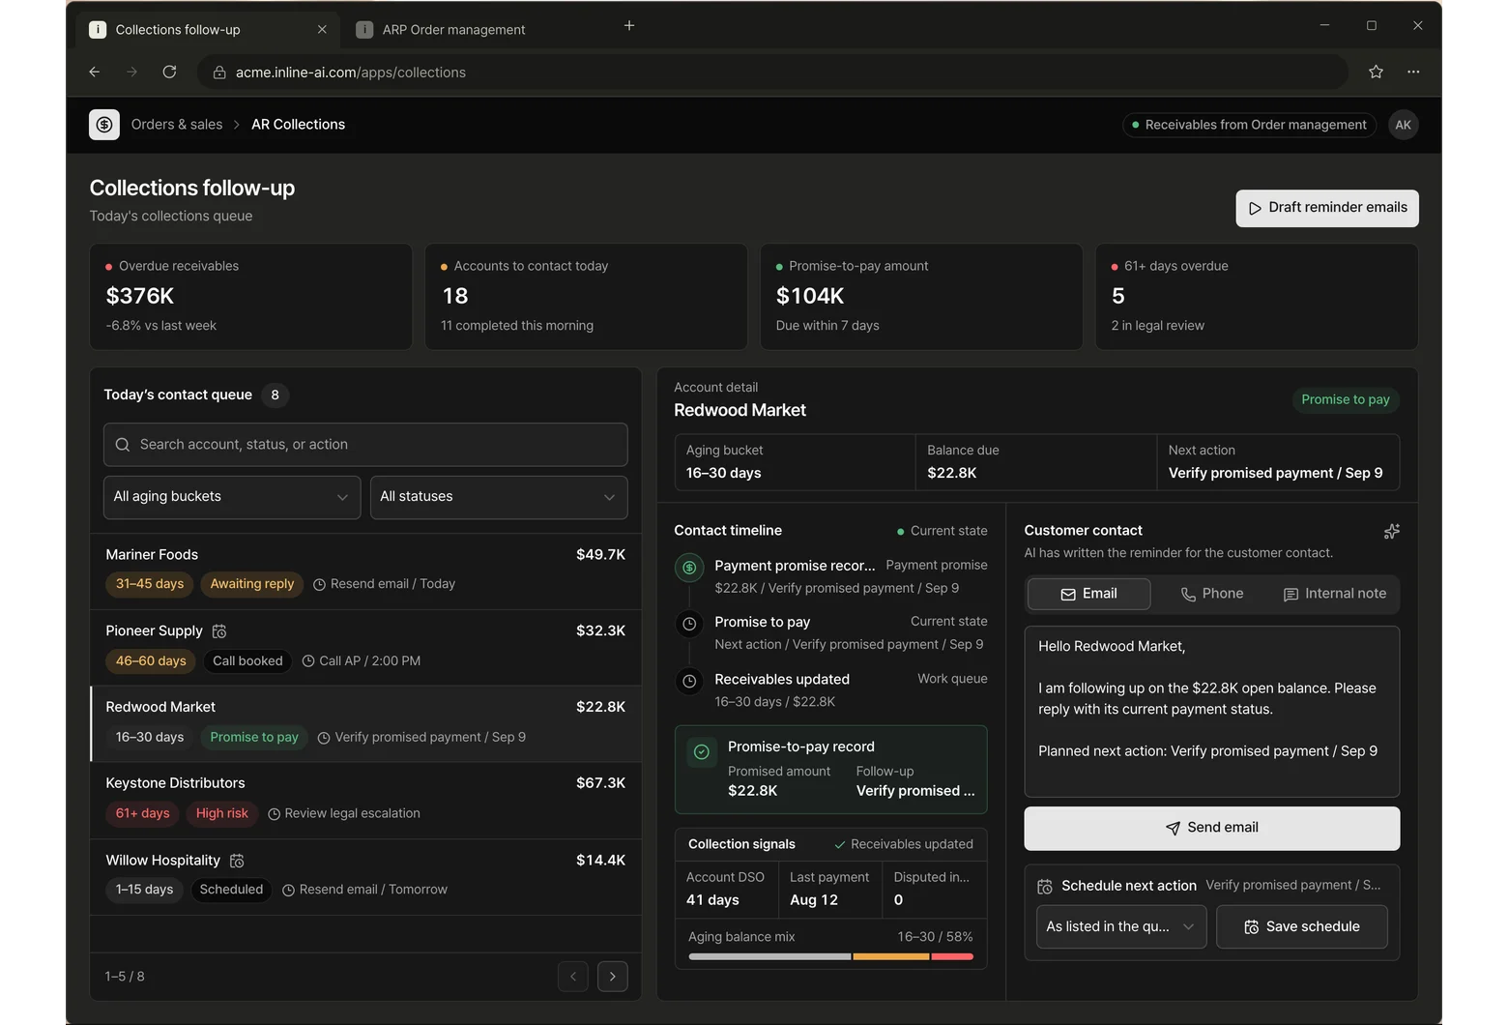Click the reminder email message text area

pyautogui.click(x=1212, y=712)
